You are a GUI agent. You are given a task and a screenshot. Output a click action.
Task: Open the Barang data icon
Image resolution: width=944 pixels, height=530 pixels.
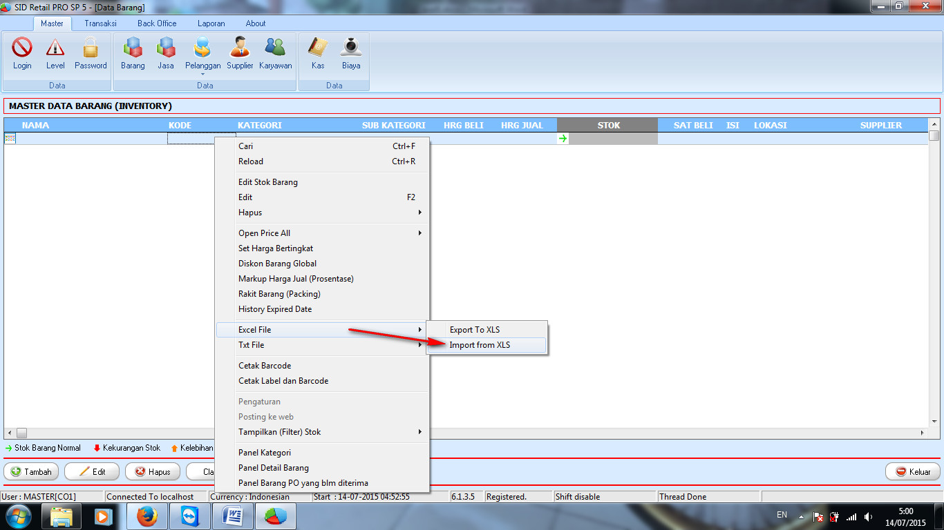133,48
